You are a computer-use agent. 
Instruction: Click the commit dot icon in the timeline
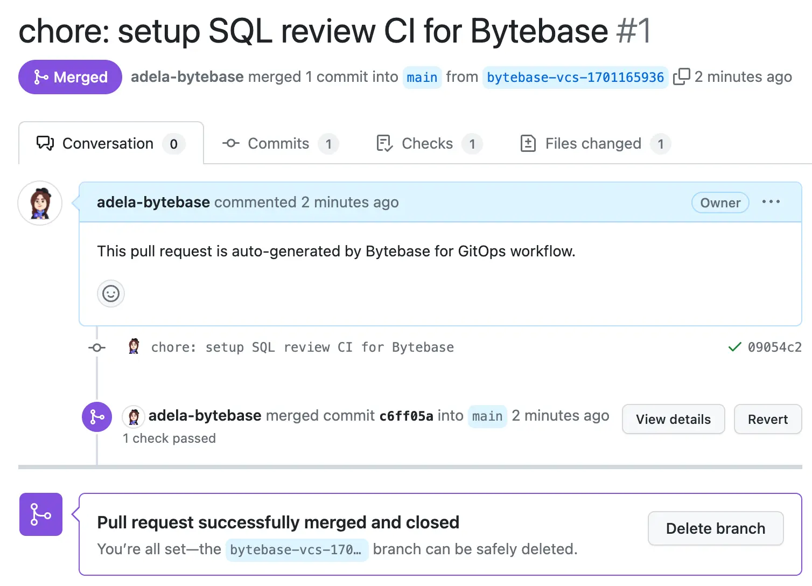97,347
